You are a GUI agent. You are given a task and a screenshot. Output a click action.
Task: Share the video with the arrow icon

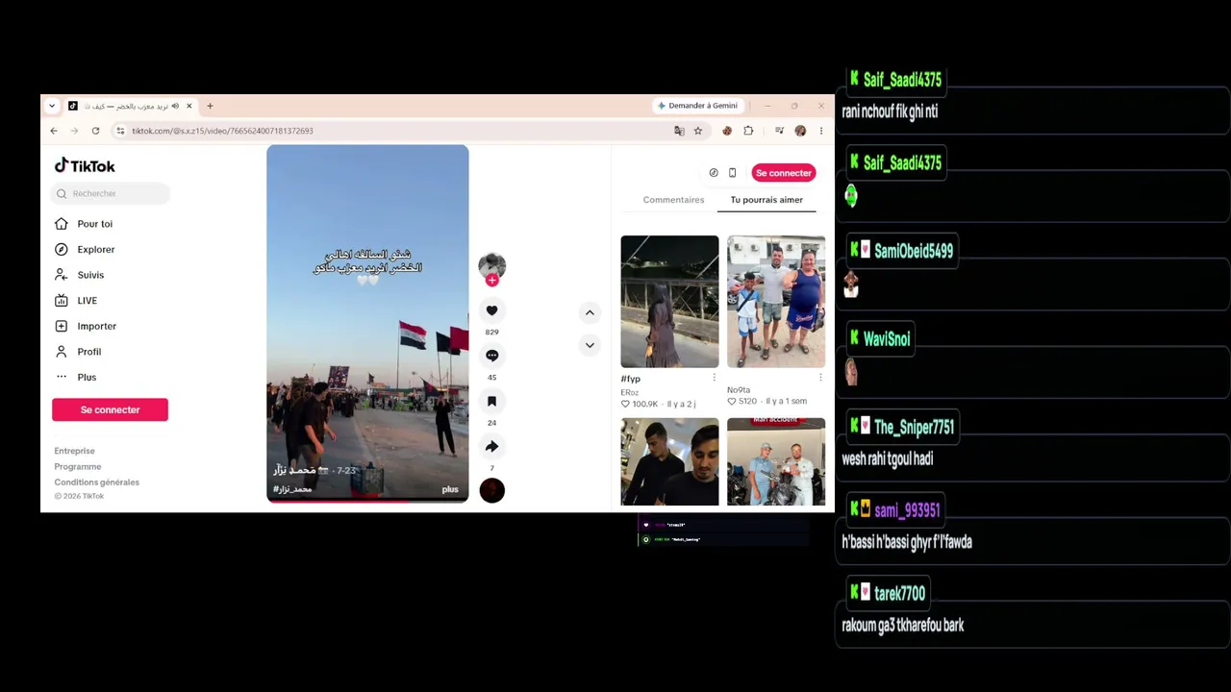(491, 446)
